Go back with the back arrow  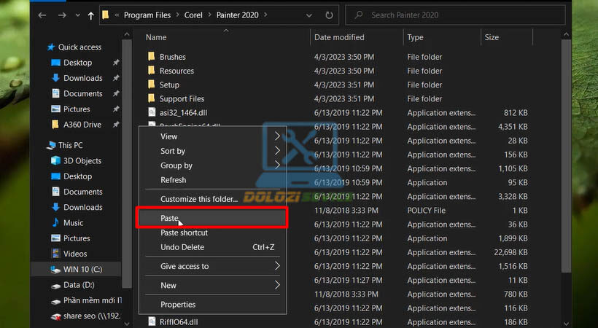pos(42,15)
